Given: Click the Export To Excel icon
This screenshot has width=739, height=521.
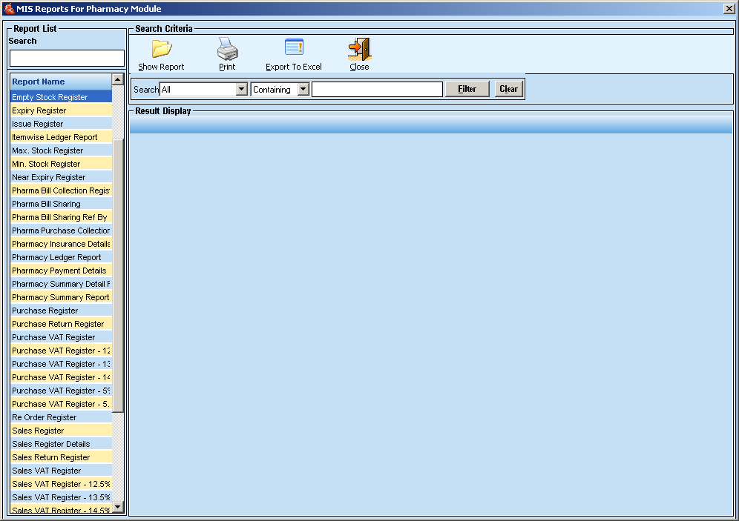Looking at the screenshot, I should (x=294, y=48).
